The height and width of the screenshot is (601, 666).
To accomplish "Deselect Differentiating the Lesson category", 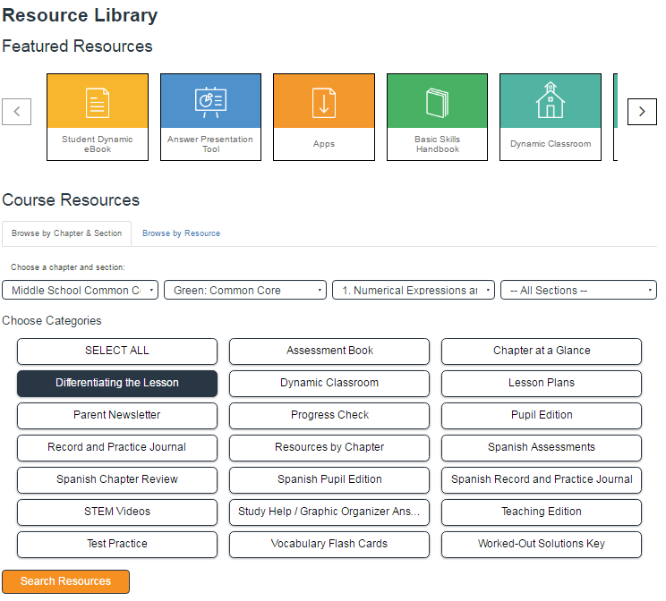I will coord(117,384).
